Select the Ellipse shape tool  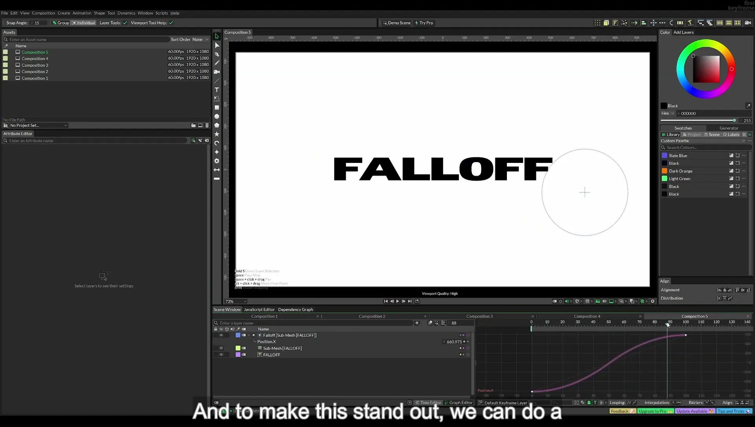[217, 117]
